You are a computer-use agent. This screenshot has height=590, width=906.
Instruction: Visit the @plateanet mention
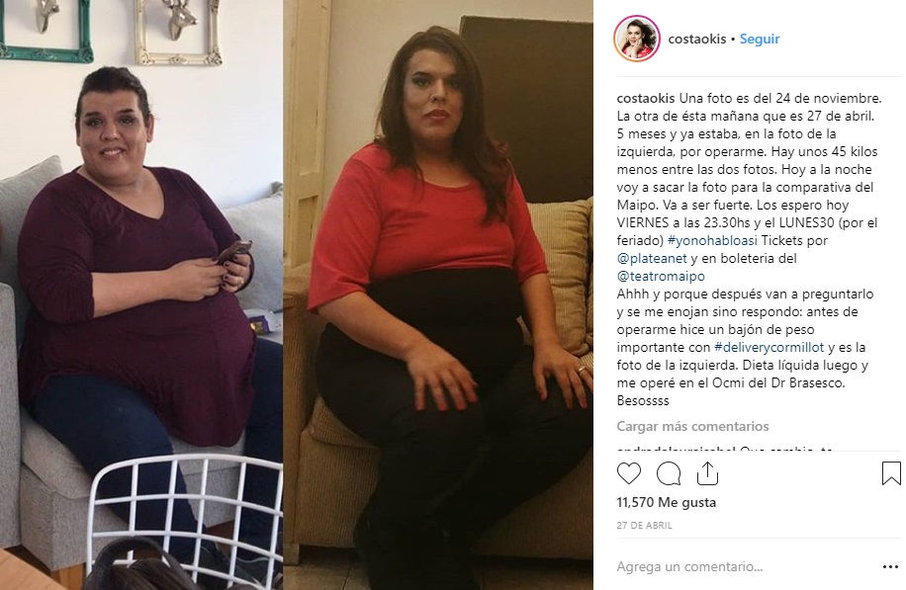coord(652,259)
